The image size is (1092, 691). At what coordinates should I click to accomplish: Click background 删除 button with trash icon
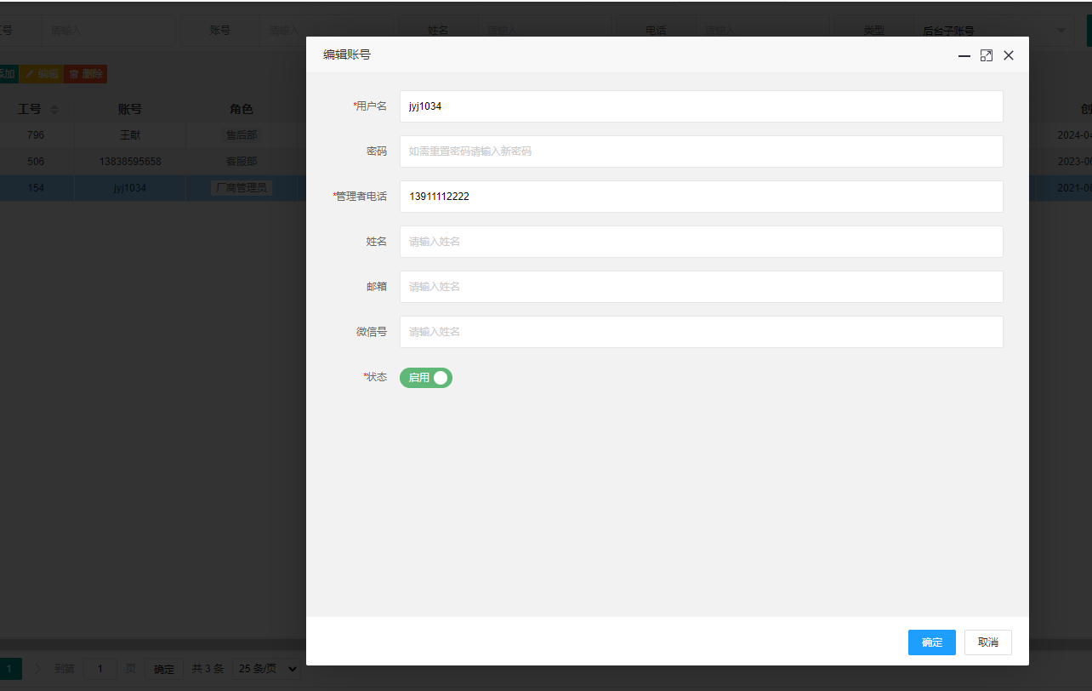86,74
